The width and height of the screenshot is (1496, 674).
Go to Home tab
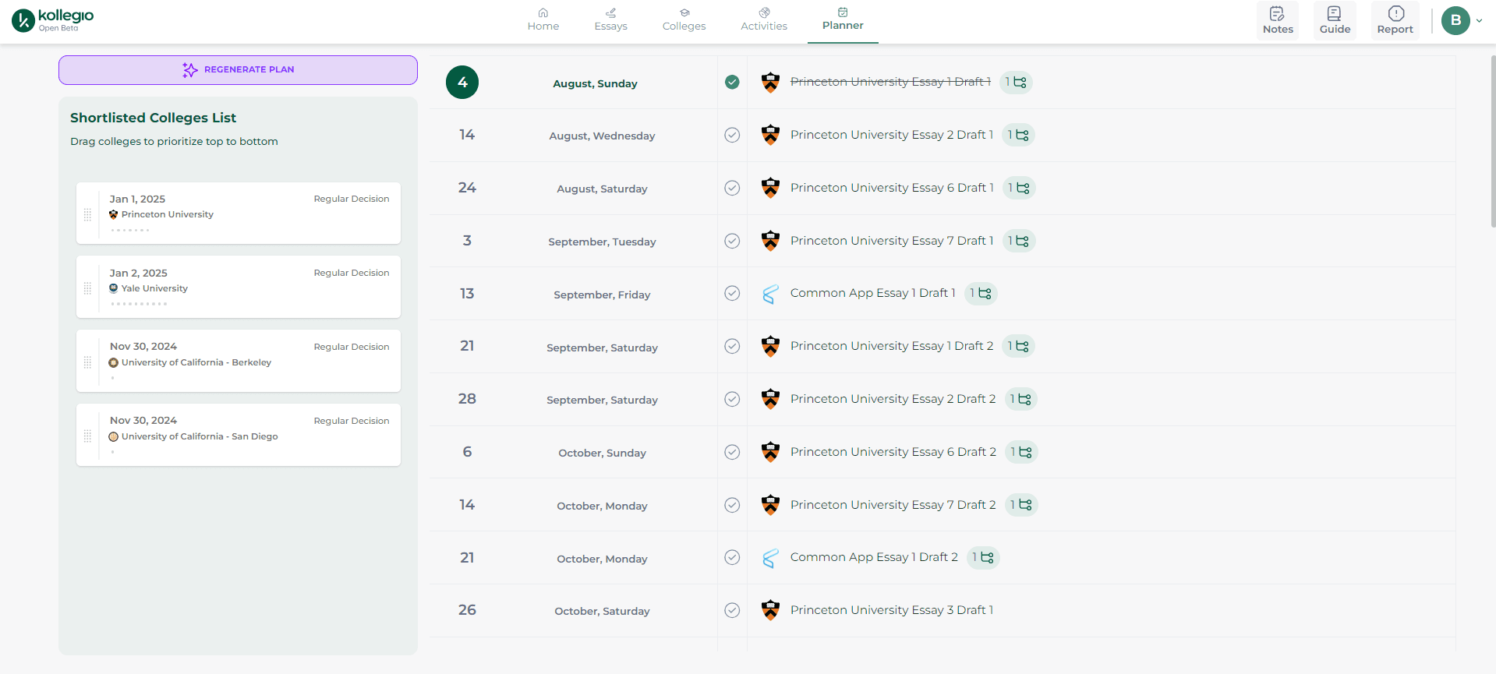point(543,19)
